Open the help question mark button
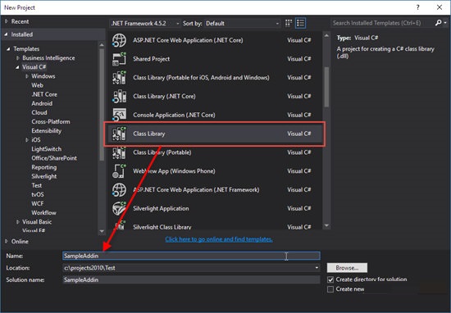 coord(418,7)
